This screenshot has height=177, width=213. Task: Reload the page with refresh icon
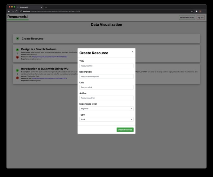pos(16,11)
